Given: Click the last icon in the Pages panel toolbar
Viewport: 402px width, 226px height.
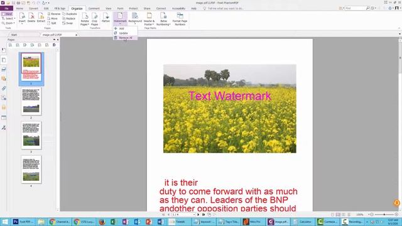Looking at the screenshot, I should coord(54,45).
